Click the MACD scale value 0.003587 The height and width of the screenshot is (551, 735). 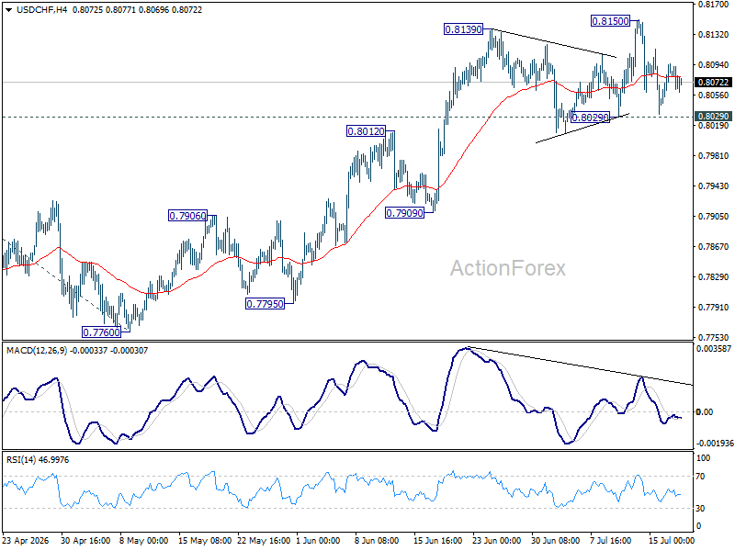click(714, 349)
